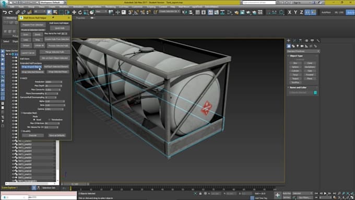Open the View reference coordinate dropdown

coord(101,11)
